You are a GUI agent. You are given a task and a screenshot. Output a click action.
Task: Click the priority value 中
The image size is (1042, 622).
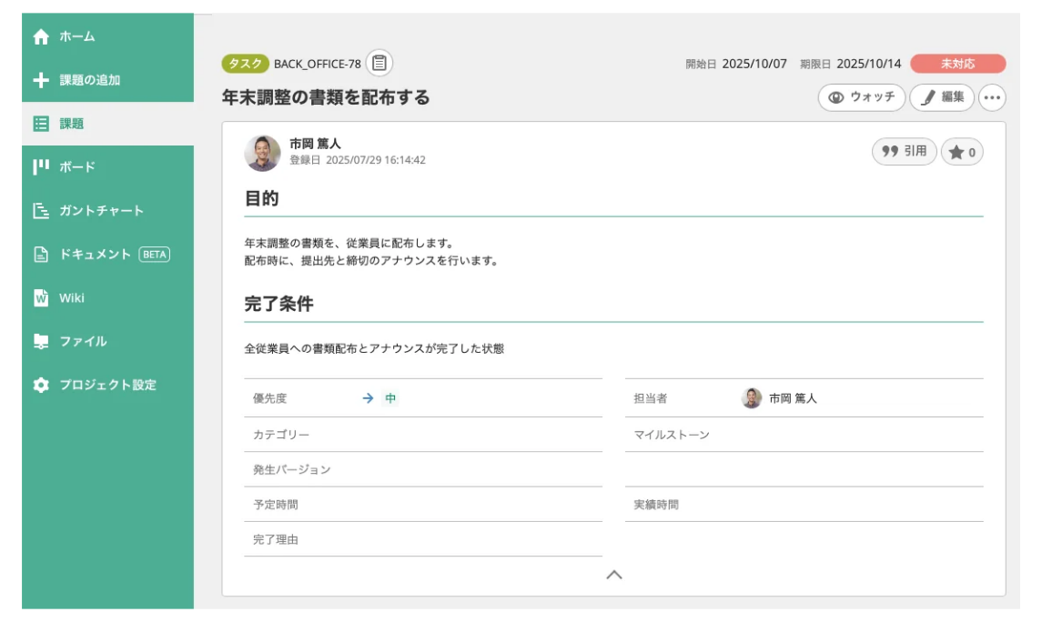[390, 398]
